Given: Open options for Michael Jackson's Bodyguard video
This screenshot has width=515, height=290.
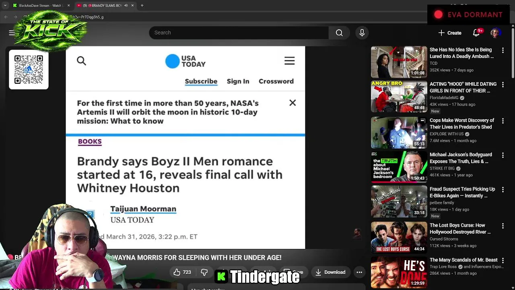Looking at the screenshot, I should (503, 155).
